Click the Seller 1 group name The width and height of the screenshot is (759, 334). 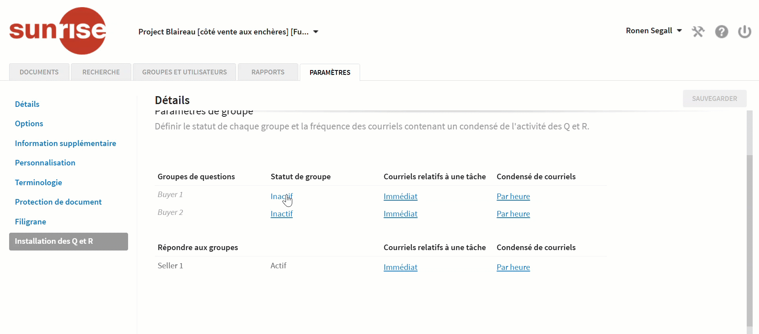(x=170, y=266)
